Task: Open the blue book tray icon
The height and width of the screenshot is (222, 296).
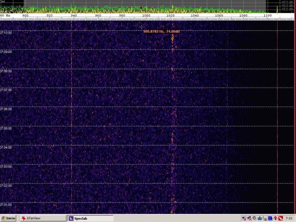Action: pos(270,218)
